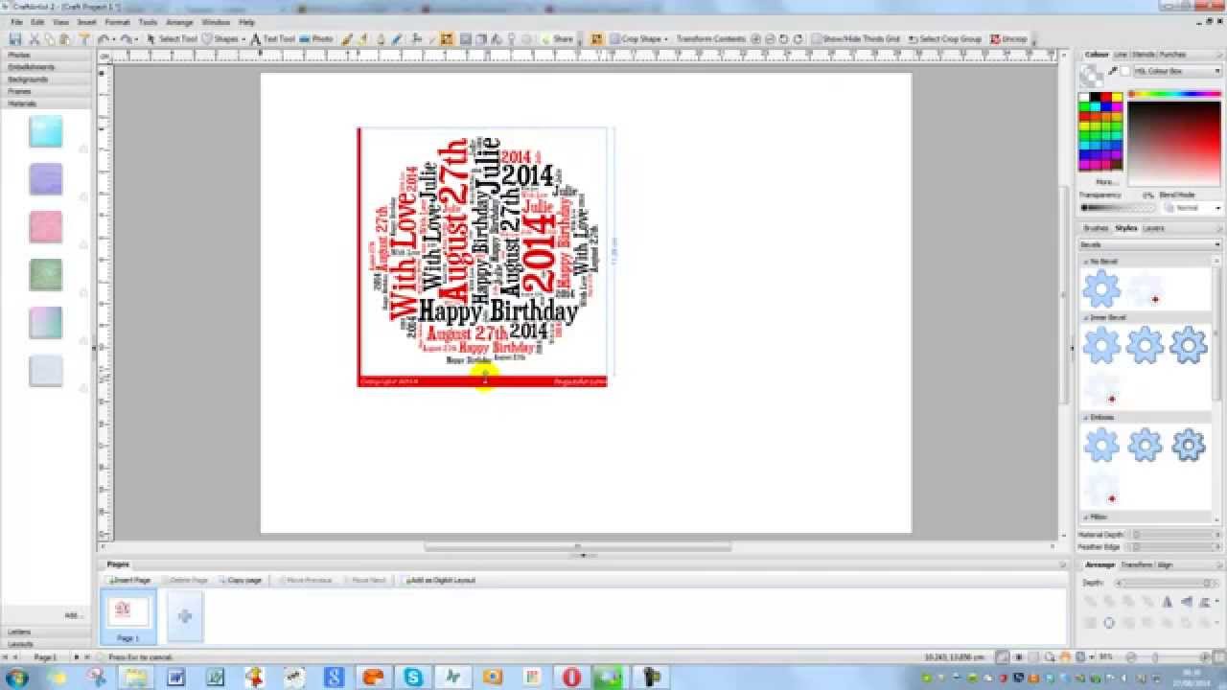Open the Shapes tool dropdown
The height and width of the screenshot is (690, 1227).
click(x=223, y=39)
